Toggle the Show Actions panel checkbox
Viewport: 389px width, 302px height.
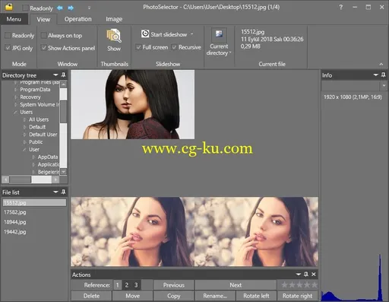[43, 48]
